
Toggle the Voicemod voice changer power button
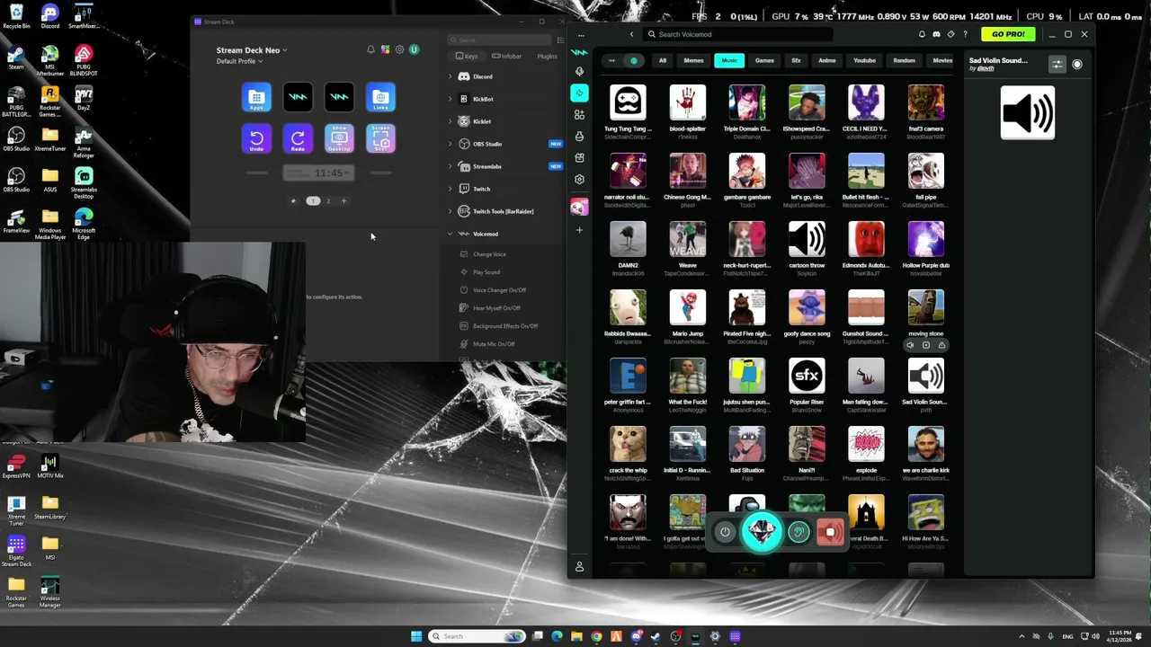pos(725,532)
